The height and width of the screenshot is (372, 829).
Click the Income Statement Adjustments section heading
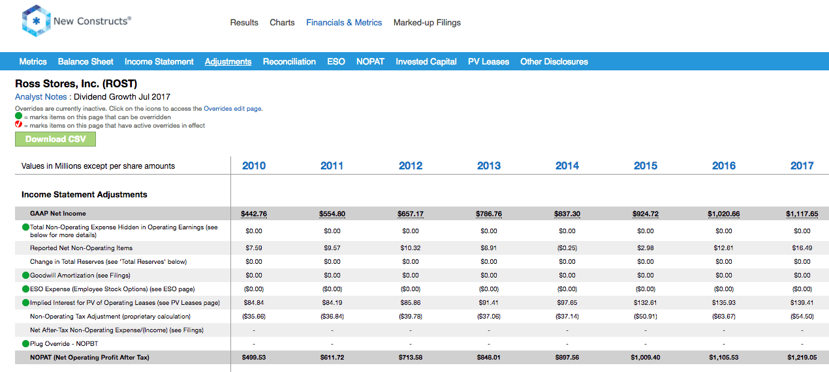(x=84, y=195)
